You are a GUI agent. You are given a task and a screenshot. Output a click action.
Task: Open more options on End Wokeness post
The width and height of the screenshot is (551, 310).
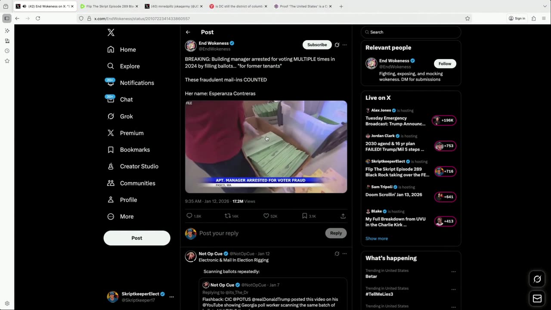[344, 45]
